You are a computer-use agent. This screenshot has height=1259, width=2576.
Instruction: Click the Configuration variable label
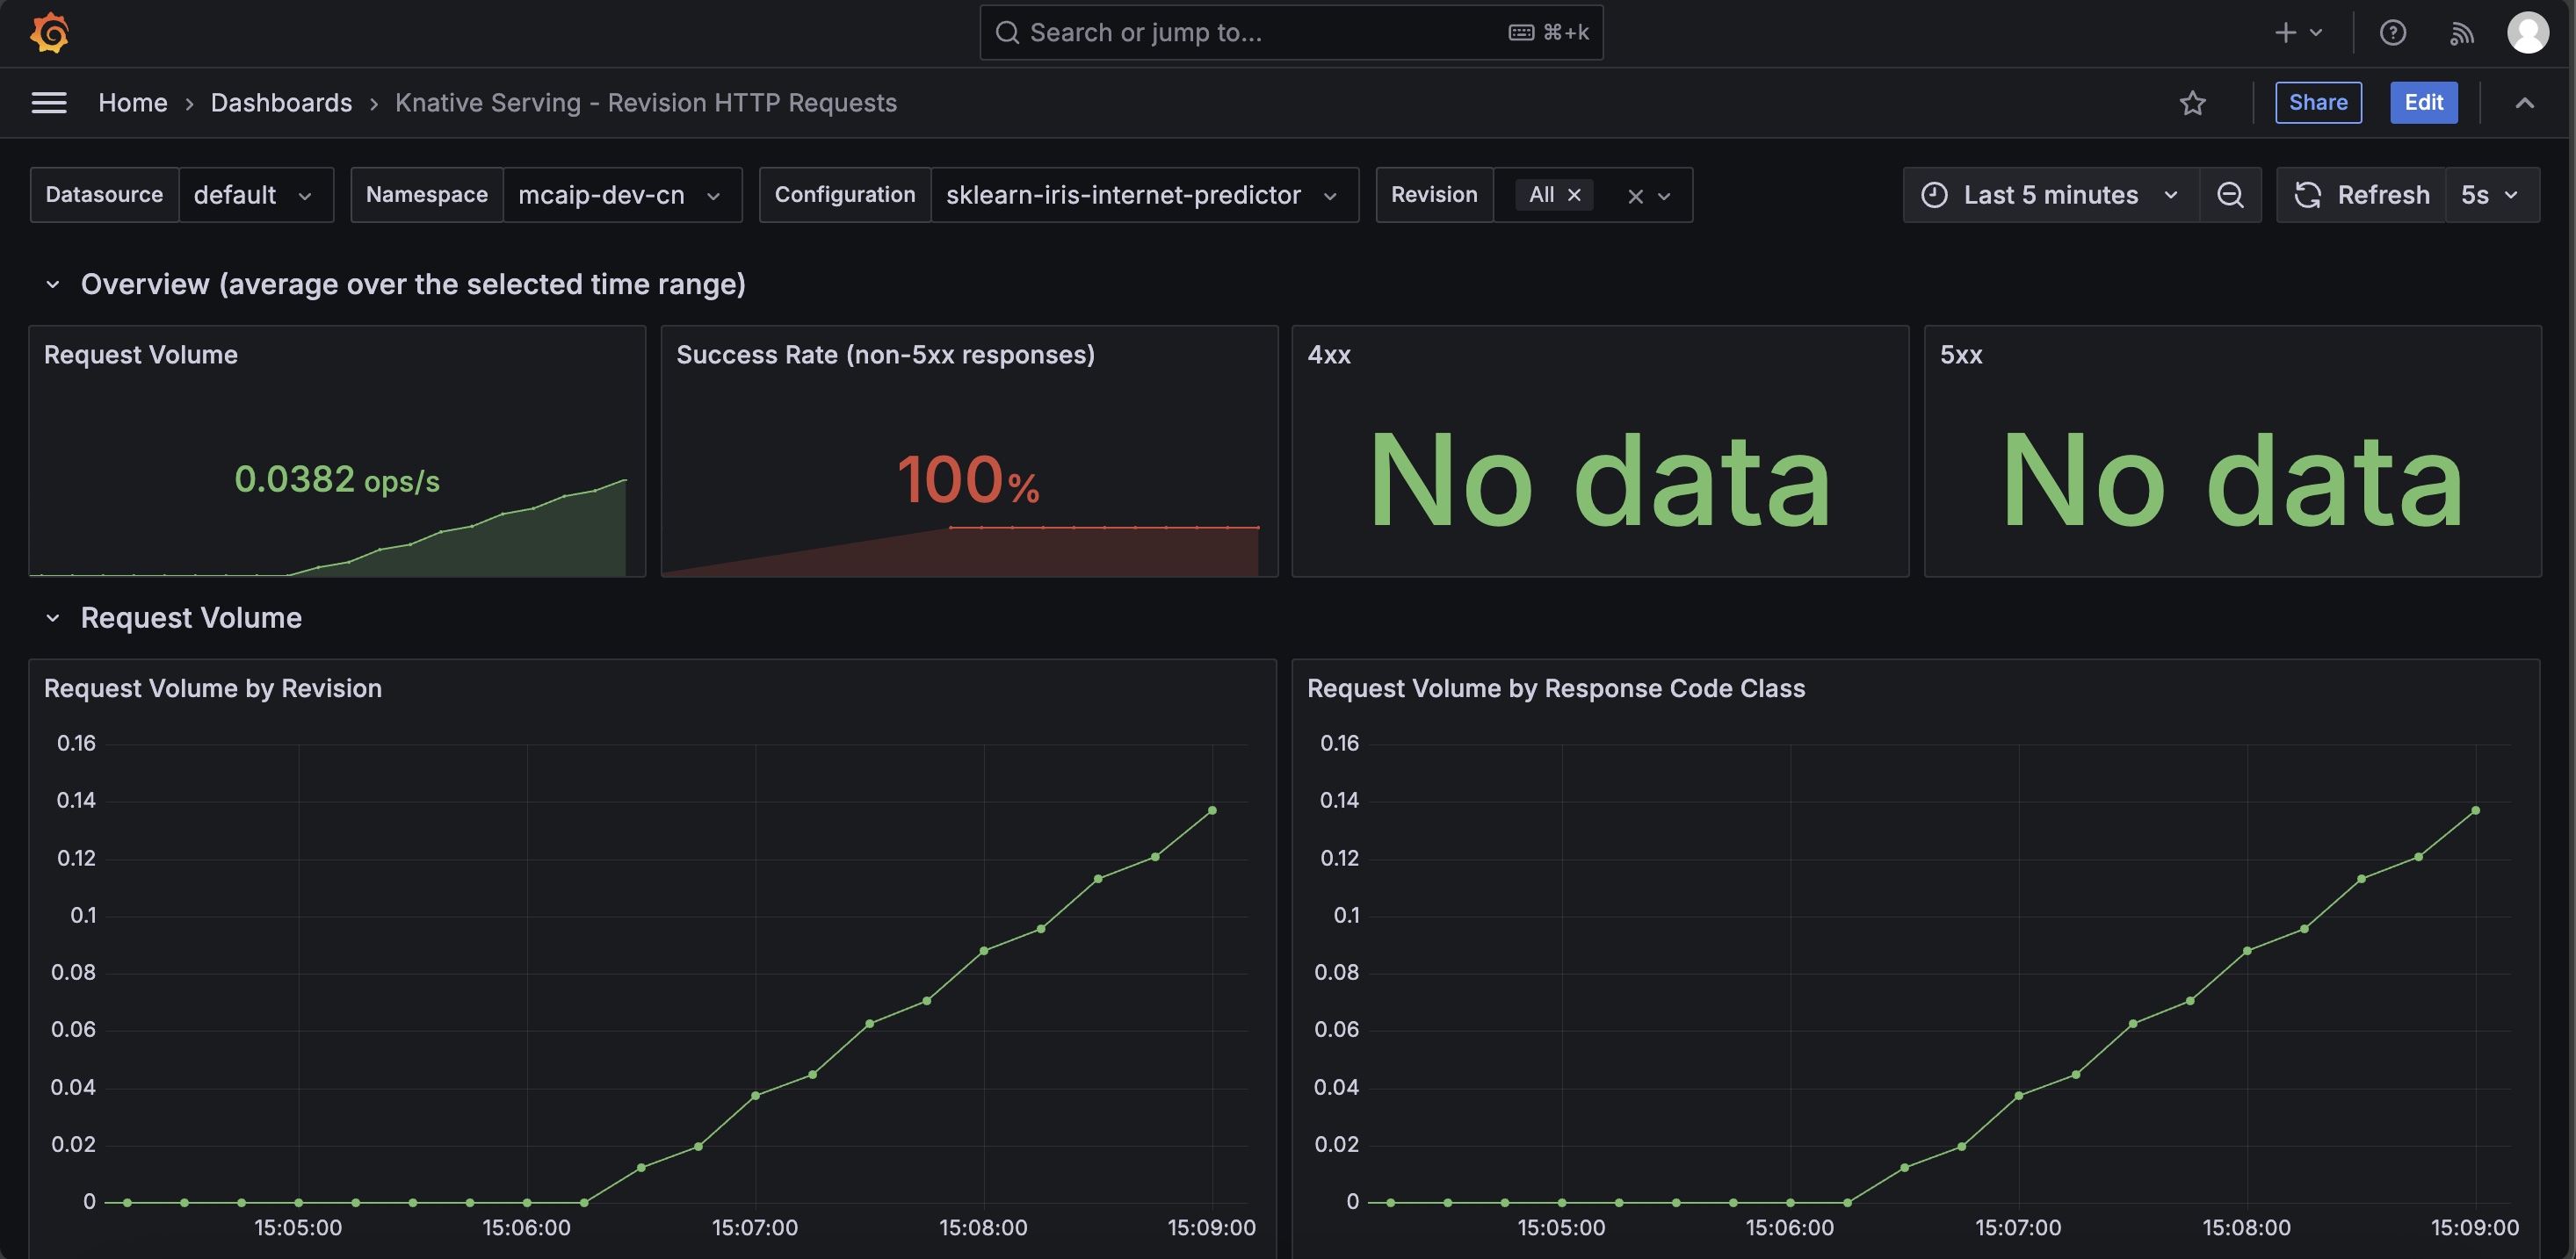click(x=845, y=195)
